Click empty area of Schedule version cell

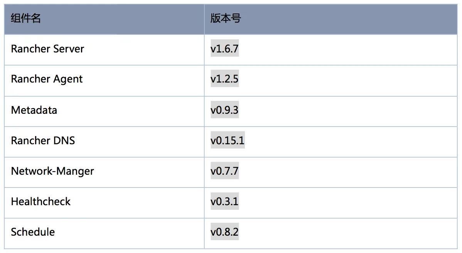pos(348,233)
